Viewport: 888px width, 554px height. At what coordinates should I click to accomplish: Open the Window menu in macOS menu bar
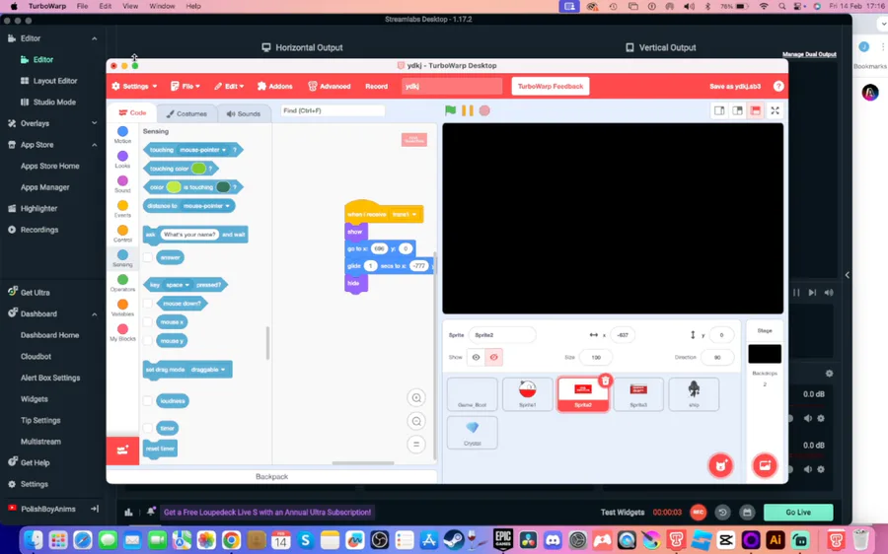[x=162, y=6]
